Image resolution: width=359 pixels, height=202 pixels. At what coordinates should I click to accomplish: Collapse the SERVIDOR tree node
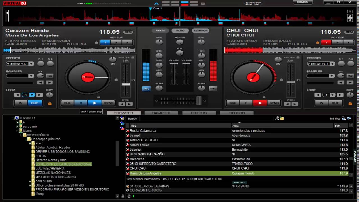coord(13,118)
